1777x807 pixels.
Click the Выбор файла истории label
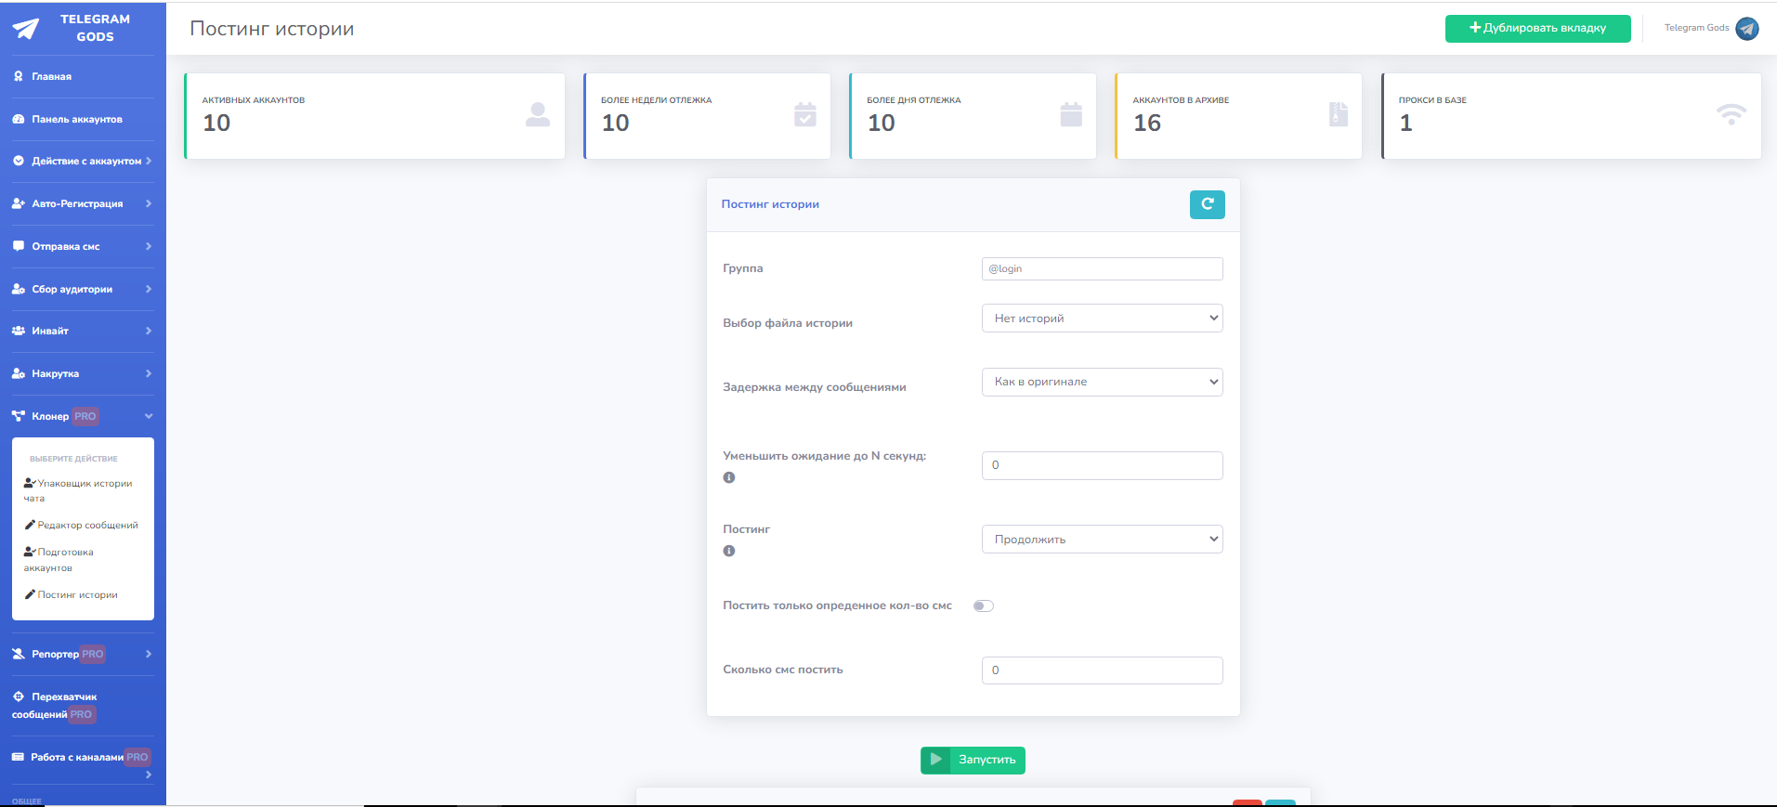coord(788,323)
